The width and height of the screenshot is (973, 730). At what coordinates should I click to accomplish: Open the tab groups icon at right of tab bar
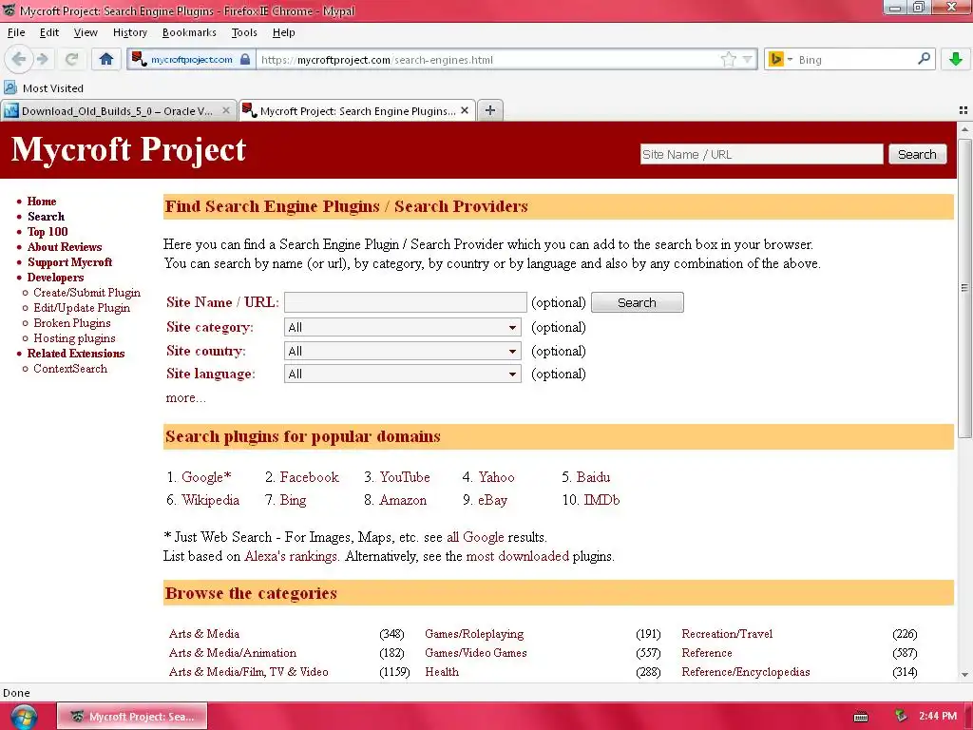(x=963, y=110)
